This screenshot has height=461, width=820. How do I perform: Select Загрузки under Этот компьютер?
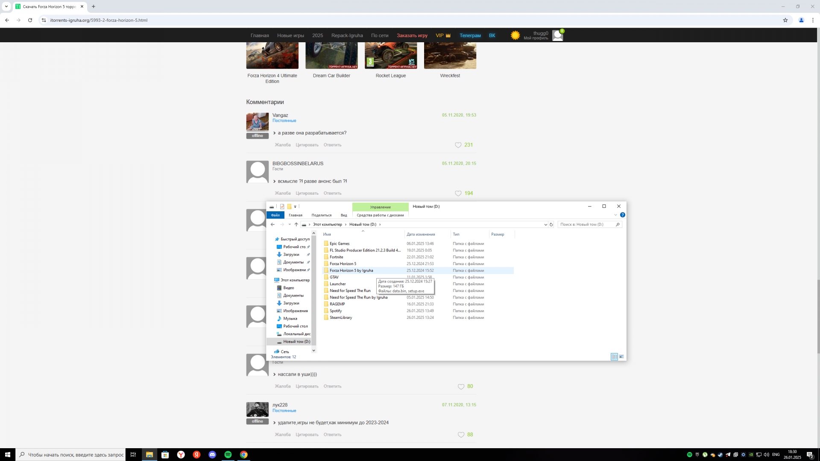(x=291, y=303)
